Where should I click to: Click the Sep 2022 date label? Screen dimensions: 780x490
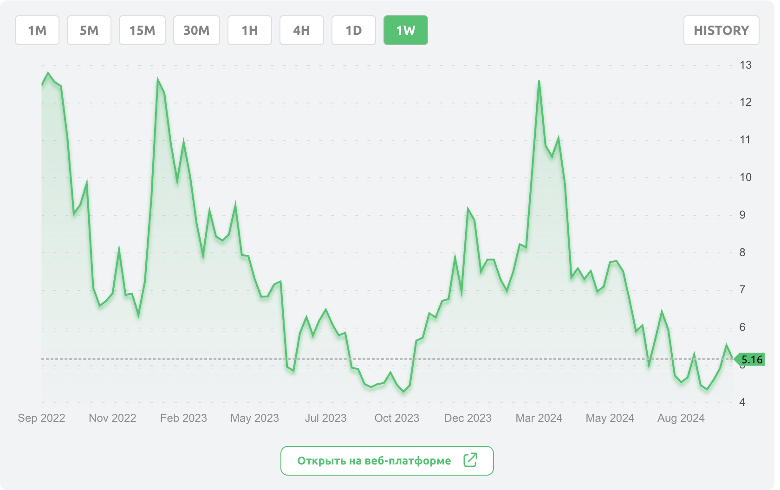(x=41, y=418)
